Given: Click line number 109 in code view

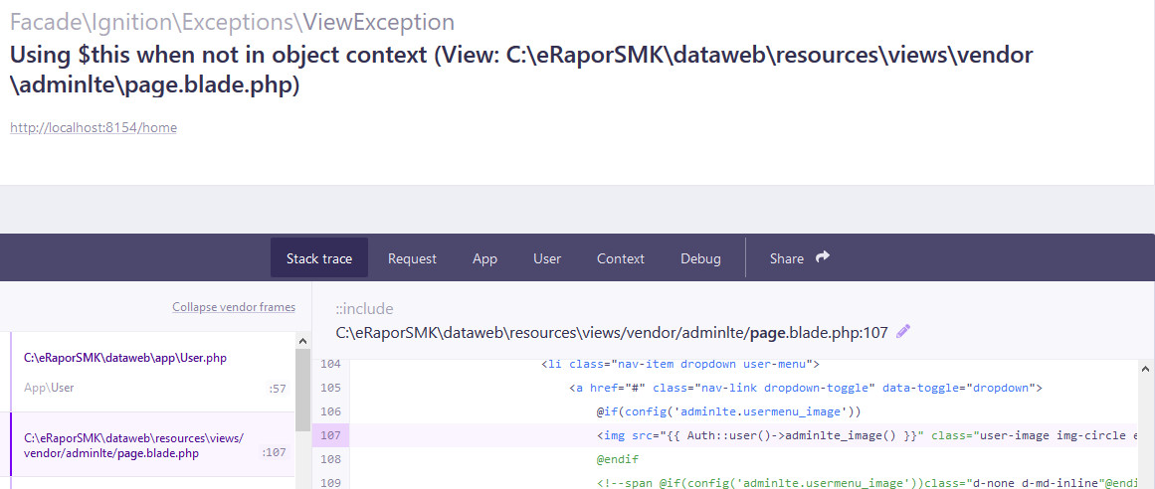Looking at the screenshot, I should pos(330,483).
